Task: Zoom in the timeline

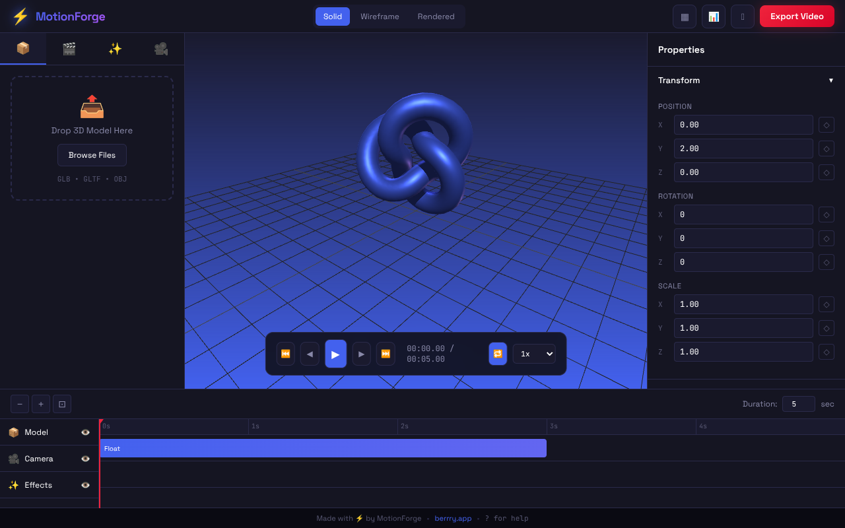Action: (x=41, y=404)
